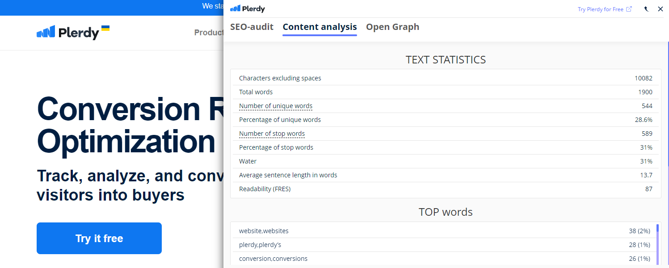Screen dimensions: 669x268
Task: Open external link icon next to Try Plerdy
Action: (629, 9)
